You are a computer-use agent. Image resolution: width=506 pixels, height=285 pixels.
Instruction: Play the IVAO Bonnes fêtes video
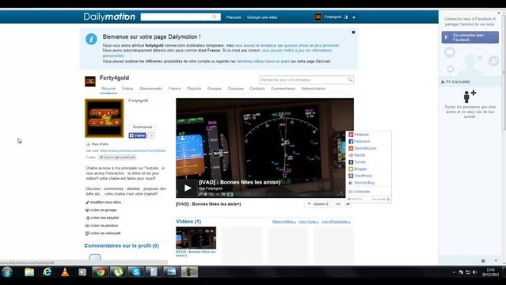[187, 188]
